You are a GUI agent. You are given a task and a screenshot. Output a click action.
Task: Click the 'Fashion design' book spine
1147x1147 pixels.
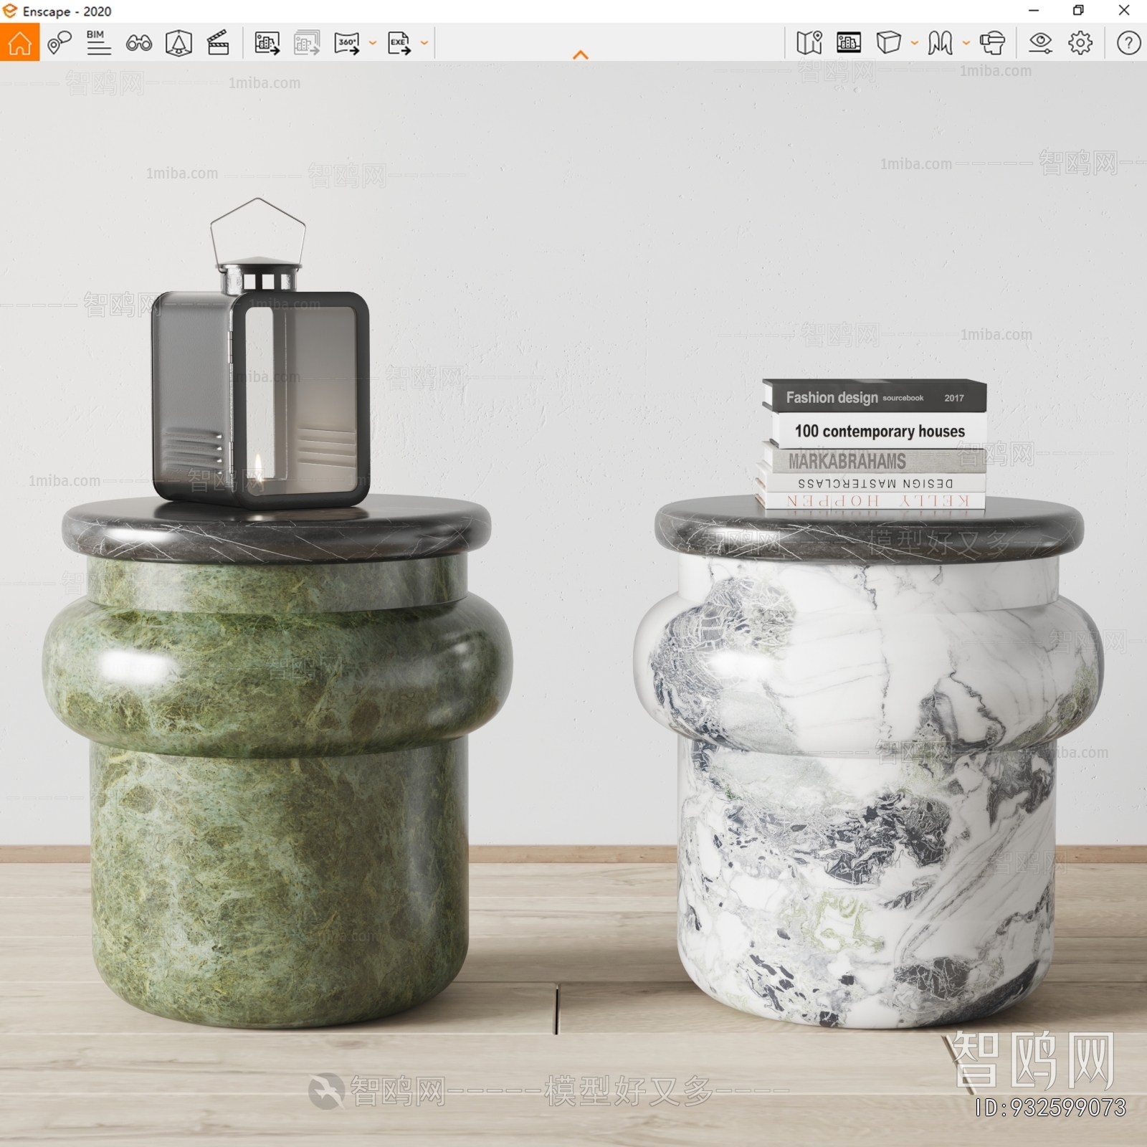(x=875, y=396)
